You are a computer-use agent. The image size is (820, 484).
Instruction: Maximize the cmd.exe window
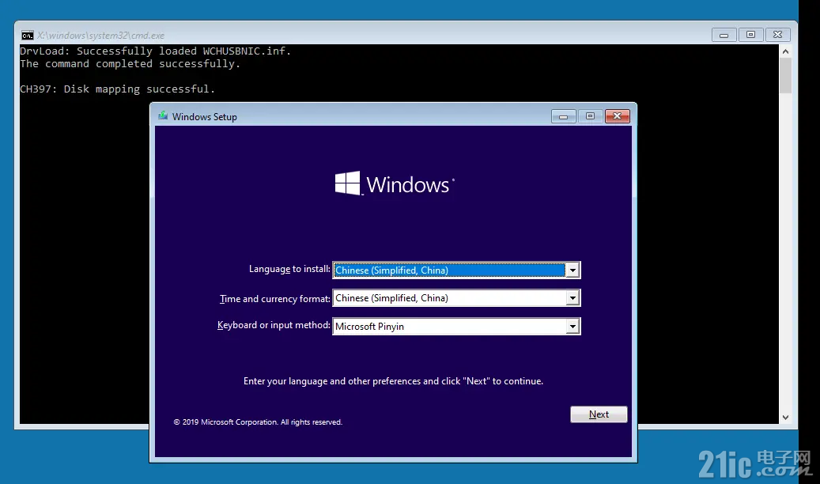750,35
